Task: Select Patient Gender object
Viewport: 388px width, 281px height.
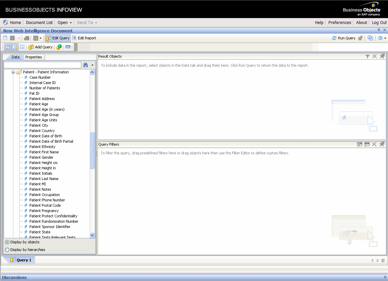Action: [x=41, y=157]
